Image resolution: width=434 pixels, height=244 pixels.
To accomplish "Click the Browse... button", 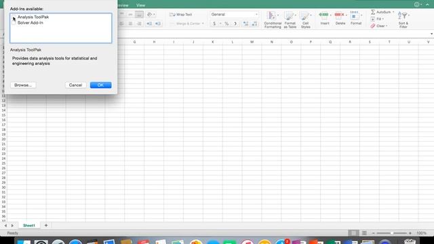I will 23,85.
